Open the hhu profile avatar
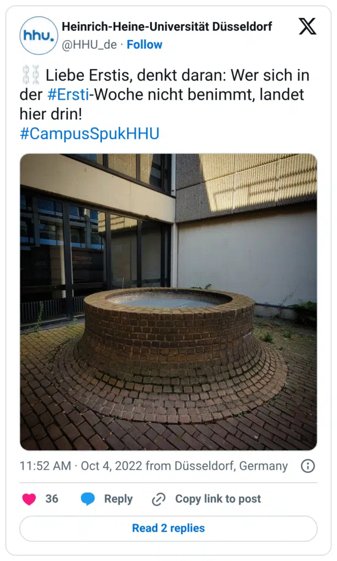337x561 pixels. [39, 36]
